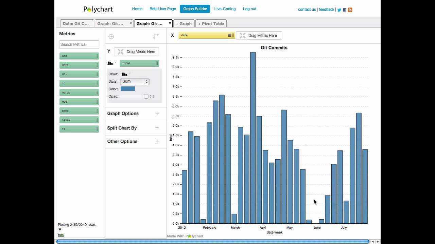435x244 pixels.
Task: Click the grip handle on 'del' metric
Action: pyautogui.click(x=97, y=74)
